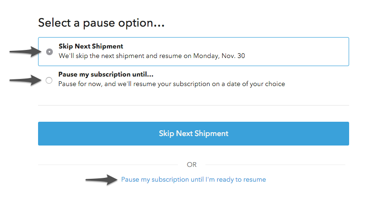Select the Skip Next Shipment radio button
371x204 pixels.
[49, 52]
